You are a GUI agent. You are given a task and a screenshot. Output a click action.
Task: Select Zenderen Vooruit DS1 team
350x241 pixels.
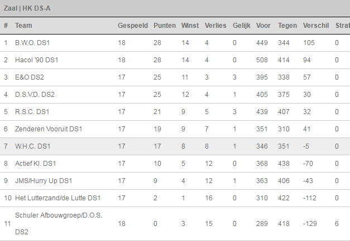(x=49, y=129)
